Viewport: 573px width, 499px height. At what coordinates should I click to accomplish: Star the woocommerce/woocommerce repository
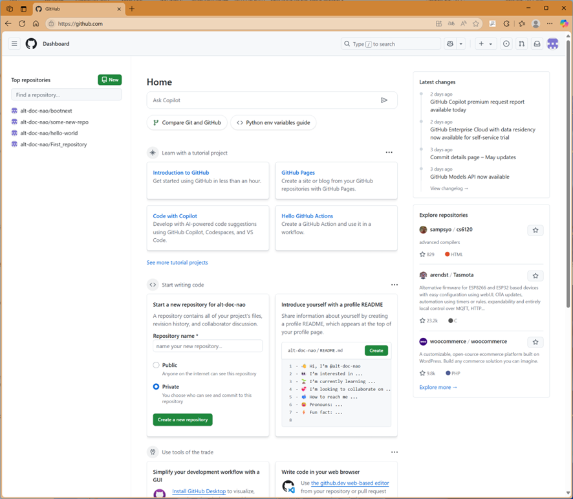[x=535, y=342]
